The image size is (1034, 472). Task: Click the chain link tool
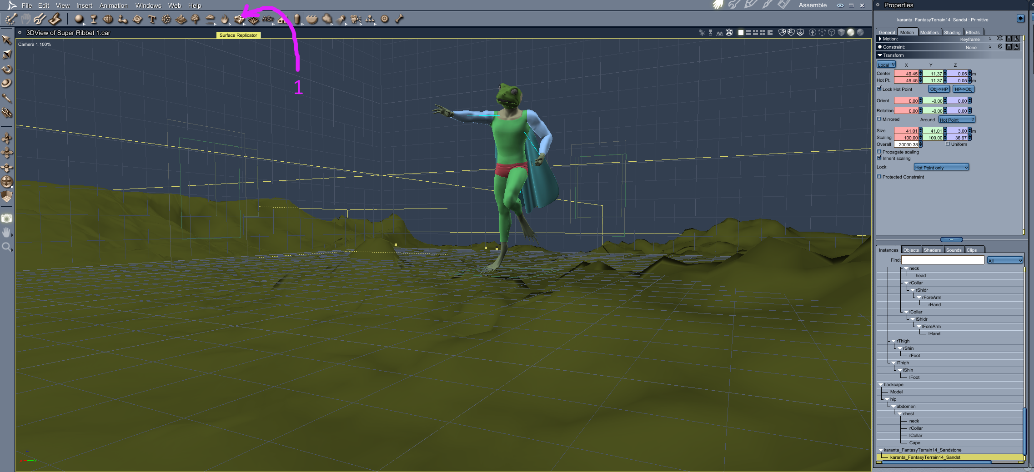7,113
